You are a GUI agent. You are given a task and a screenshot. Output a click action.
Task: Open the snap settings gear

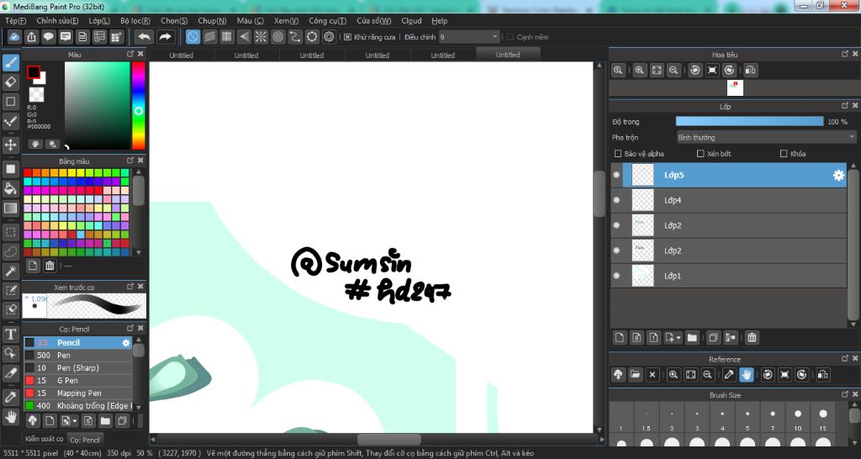(329, 37)
